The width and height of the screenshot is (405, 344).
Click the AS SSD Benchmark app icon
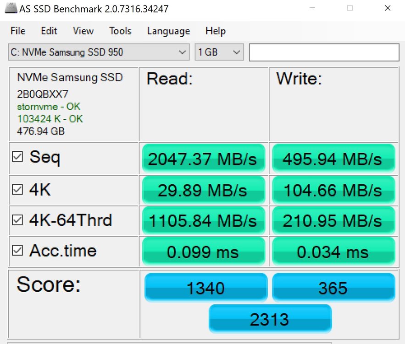click(x=9, y=9)
